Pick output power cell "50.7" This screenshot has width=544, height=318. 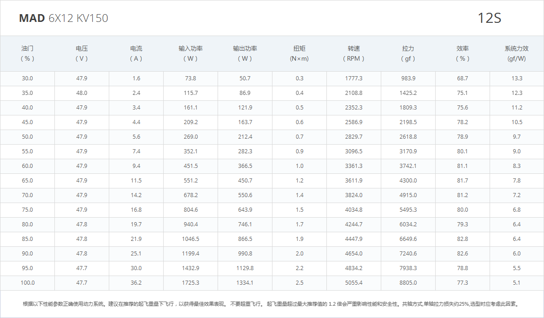245,78
